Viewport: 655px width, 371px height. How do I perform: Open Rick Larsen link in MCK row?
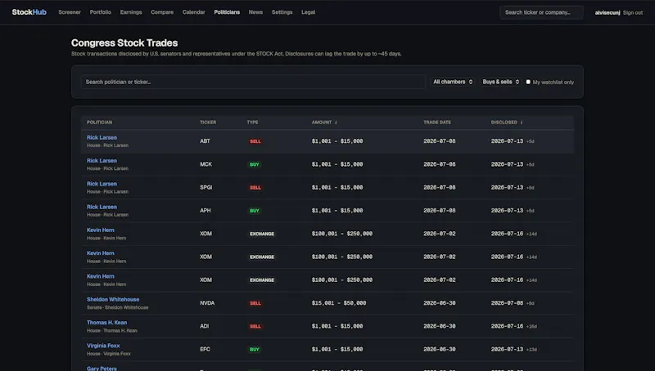(x=102, y=160)
